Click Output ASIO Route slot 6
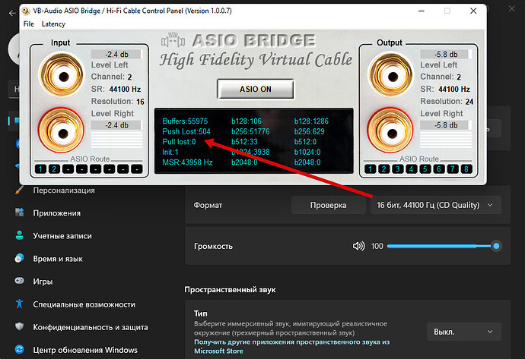The height and width of the screenshot is (359, 525). coord(439,169)
